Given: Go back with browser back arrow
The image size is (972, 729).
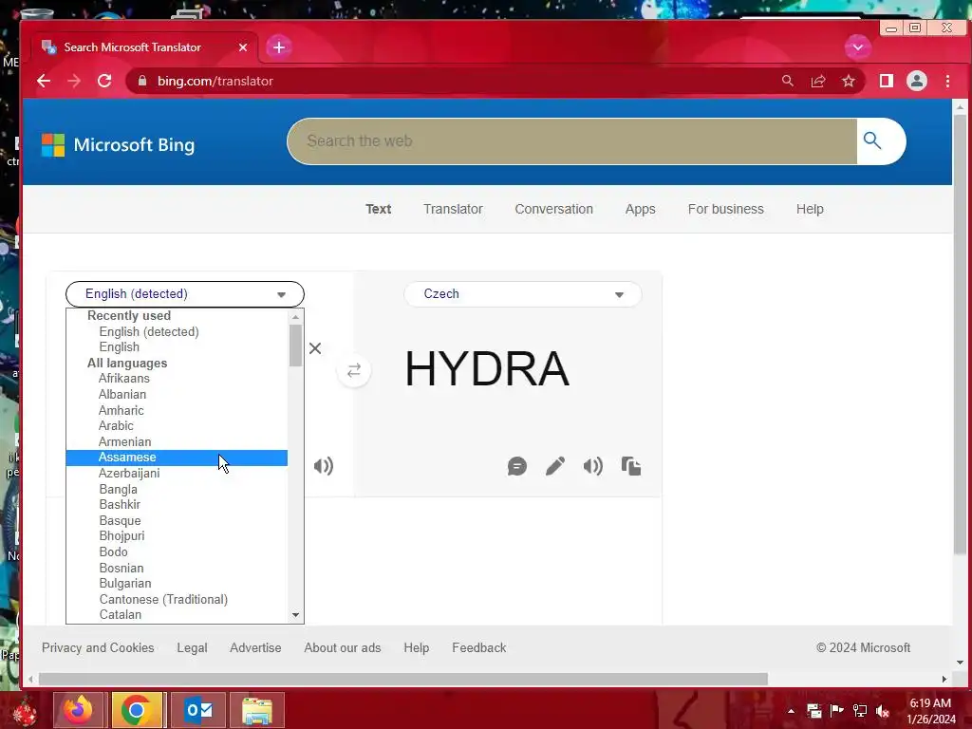Looking at the screenshot, I should click(44, 81).
